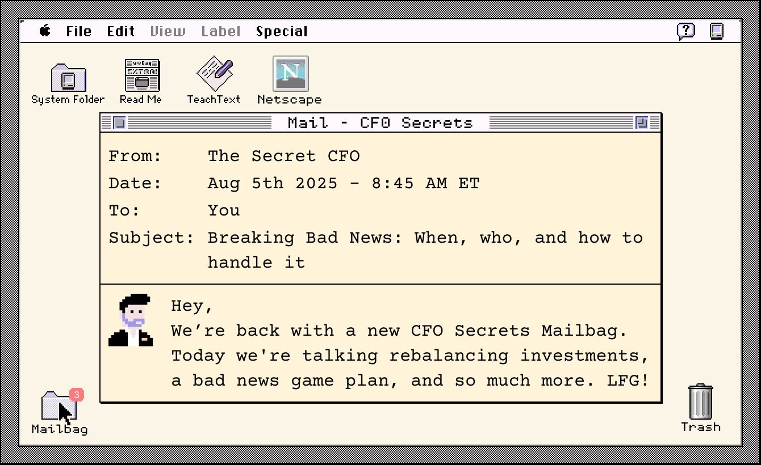
Task: Select the Mail - CFO Secrets title bar
Action: coord(380,122)
